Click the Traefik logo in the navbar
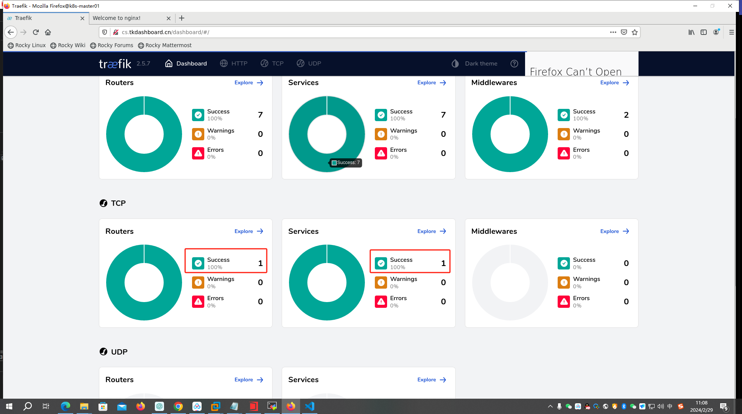The height and width of the screenshot is (414, 742). [x=115, y=64]
